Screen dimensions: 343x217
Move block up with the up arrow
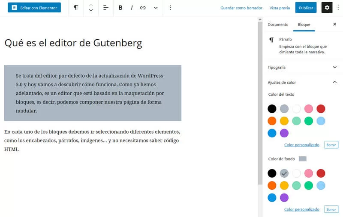click(91, 5)
